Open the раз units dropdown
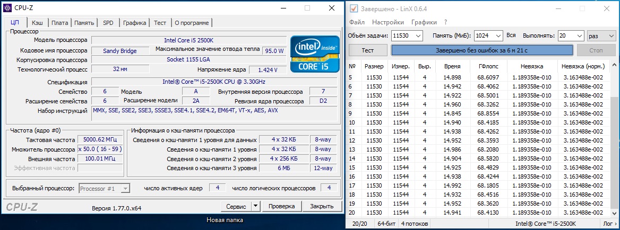 [601, 36]
